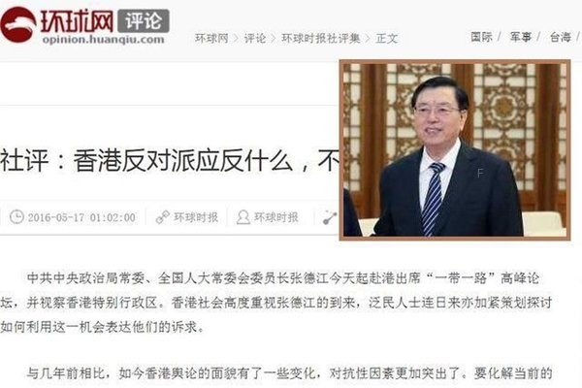This screenshot has width=582, height=388.
Task: Open the 评论 breadcrumb link
Action: pyautogui.click(x=255, y=38)
